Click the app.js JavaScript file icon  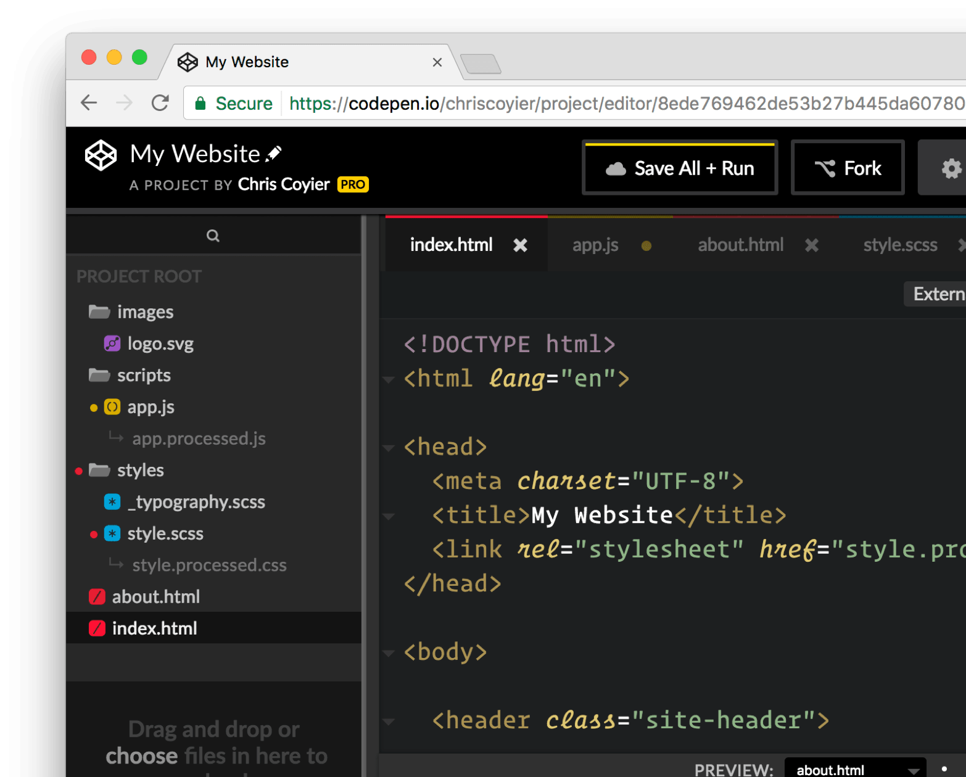click(112, 407)
